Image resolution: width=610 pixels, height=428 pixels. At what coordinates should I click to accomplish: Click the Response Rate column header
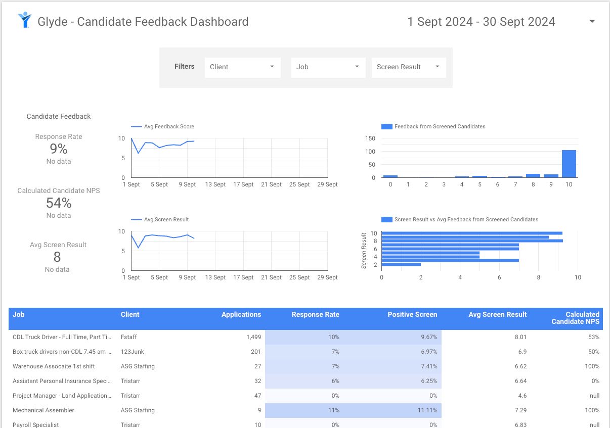(315, 314)
